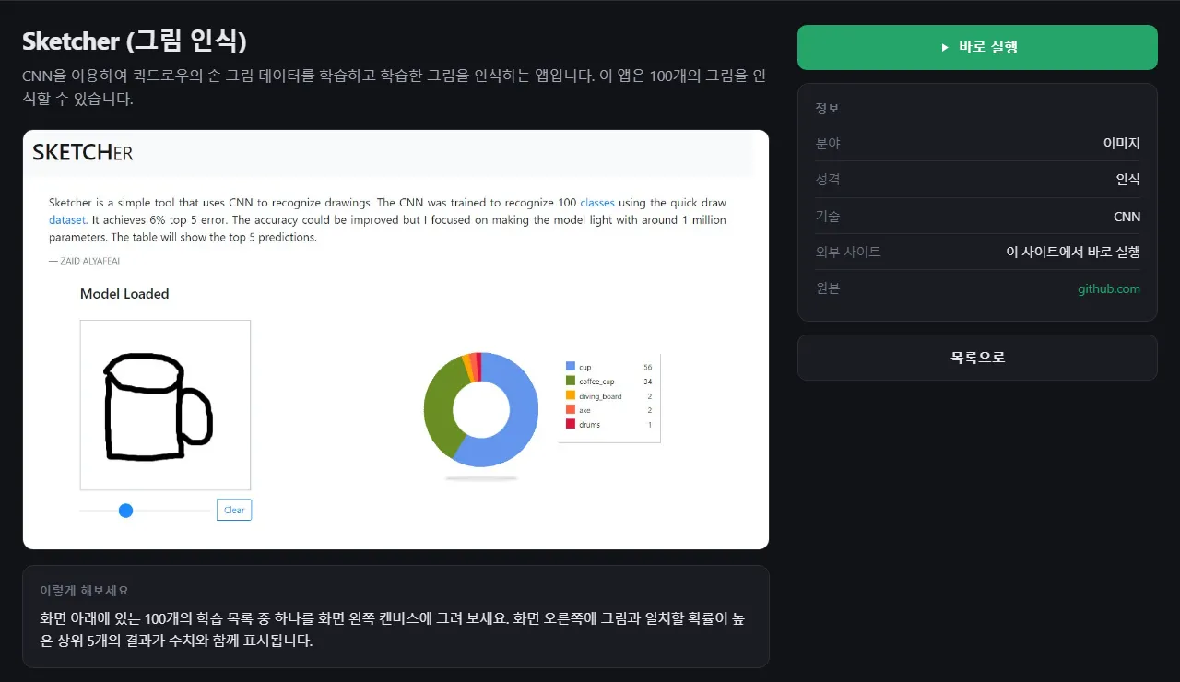Click the 이렇게 해보세요 heading
Screen dimensions: 1180x682
tap(85, 591)
